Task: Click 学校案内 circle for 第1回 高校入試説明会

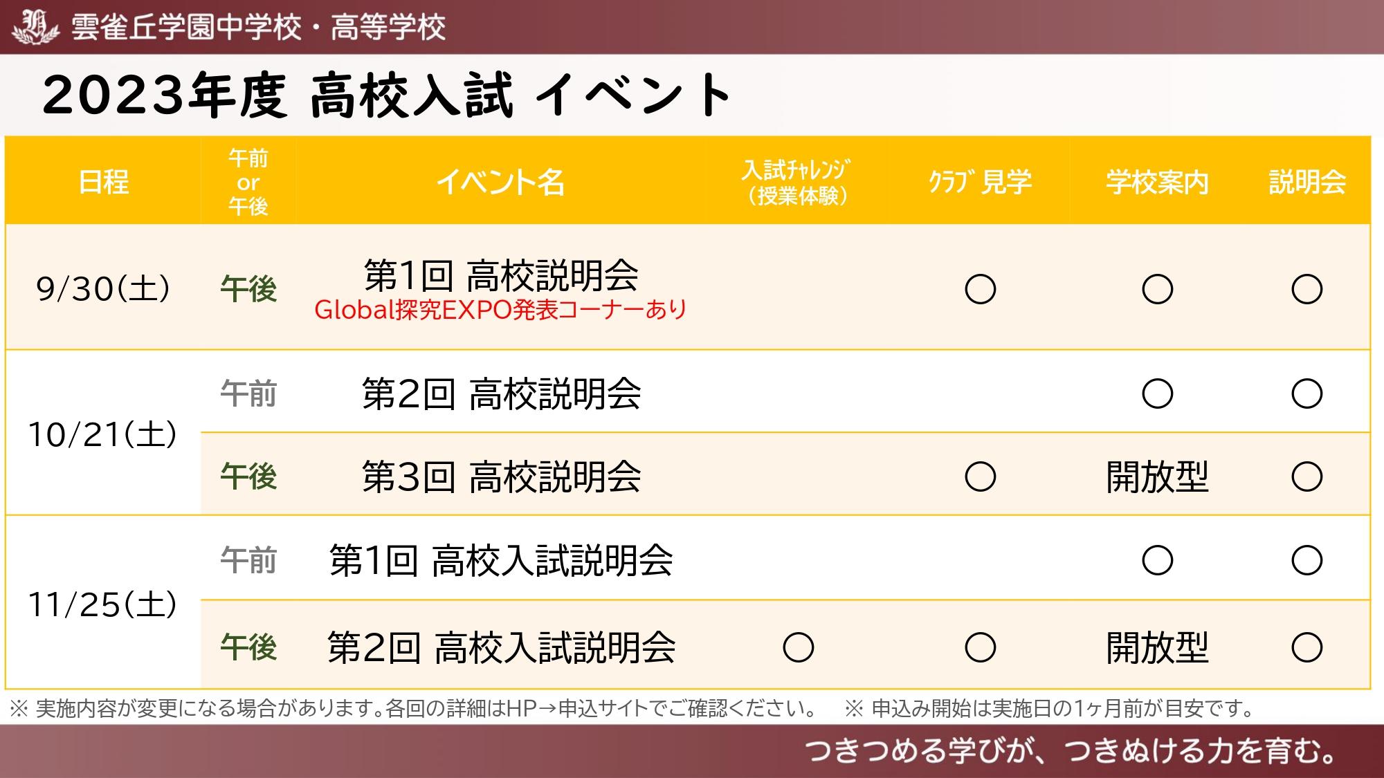Action: pos(1157,560)
